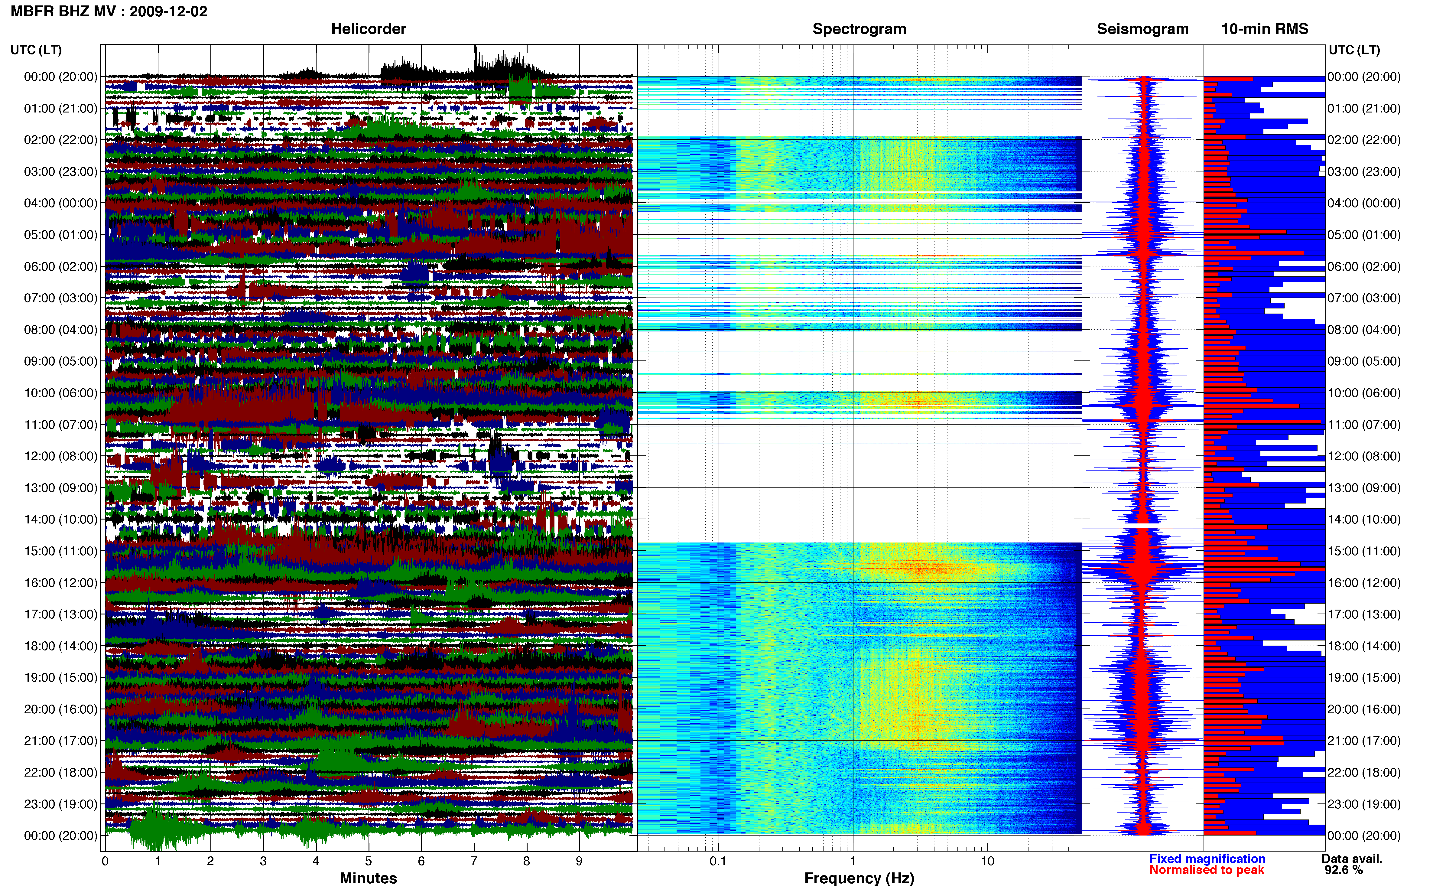1433x896 pixels.
Task: Click the left '12:00 (08:00)' time label
Action: tap(60, 456)
